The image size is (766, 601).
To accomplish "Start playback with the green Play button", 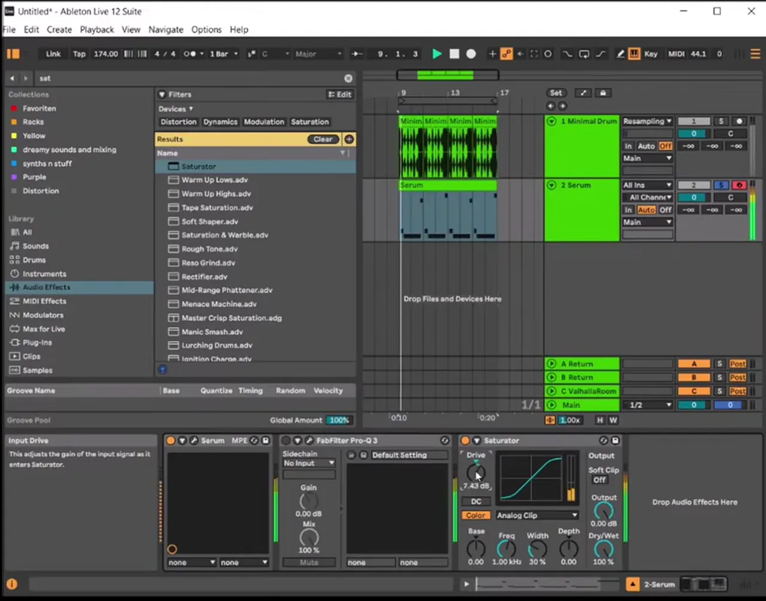I will pos(437,54).
